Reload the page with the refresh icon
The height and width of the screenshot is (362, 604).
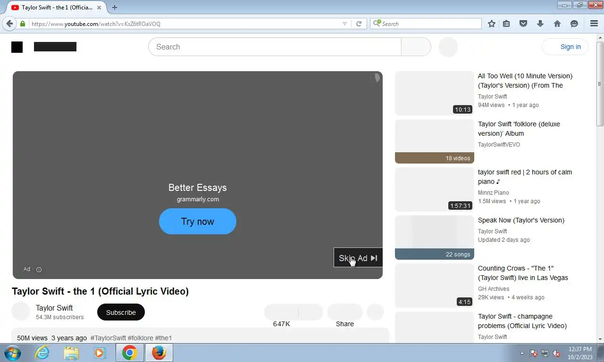point(359,24)
